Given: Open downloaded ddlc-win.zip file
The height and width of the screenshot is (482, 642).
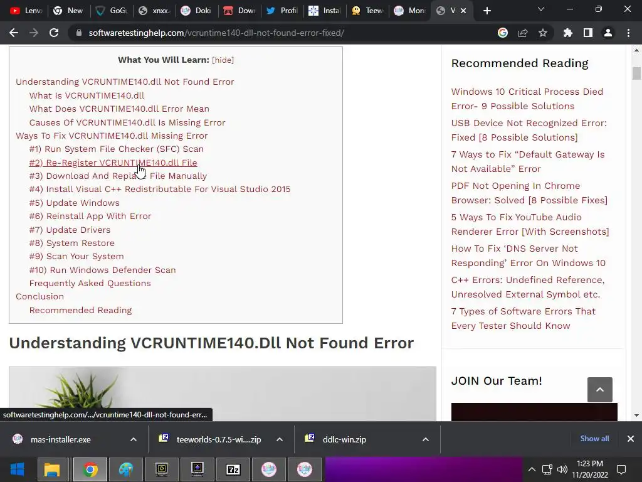Looking at the screenshot, I should tap(344, 439).
